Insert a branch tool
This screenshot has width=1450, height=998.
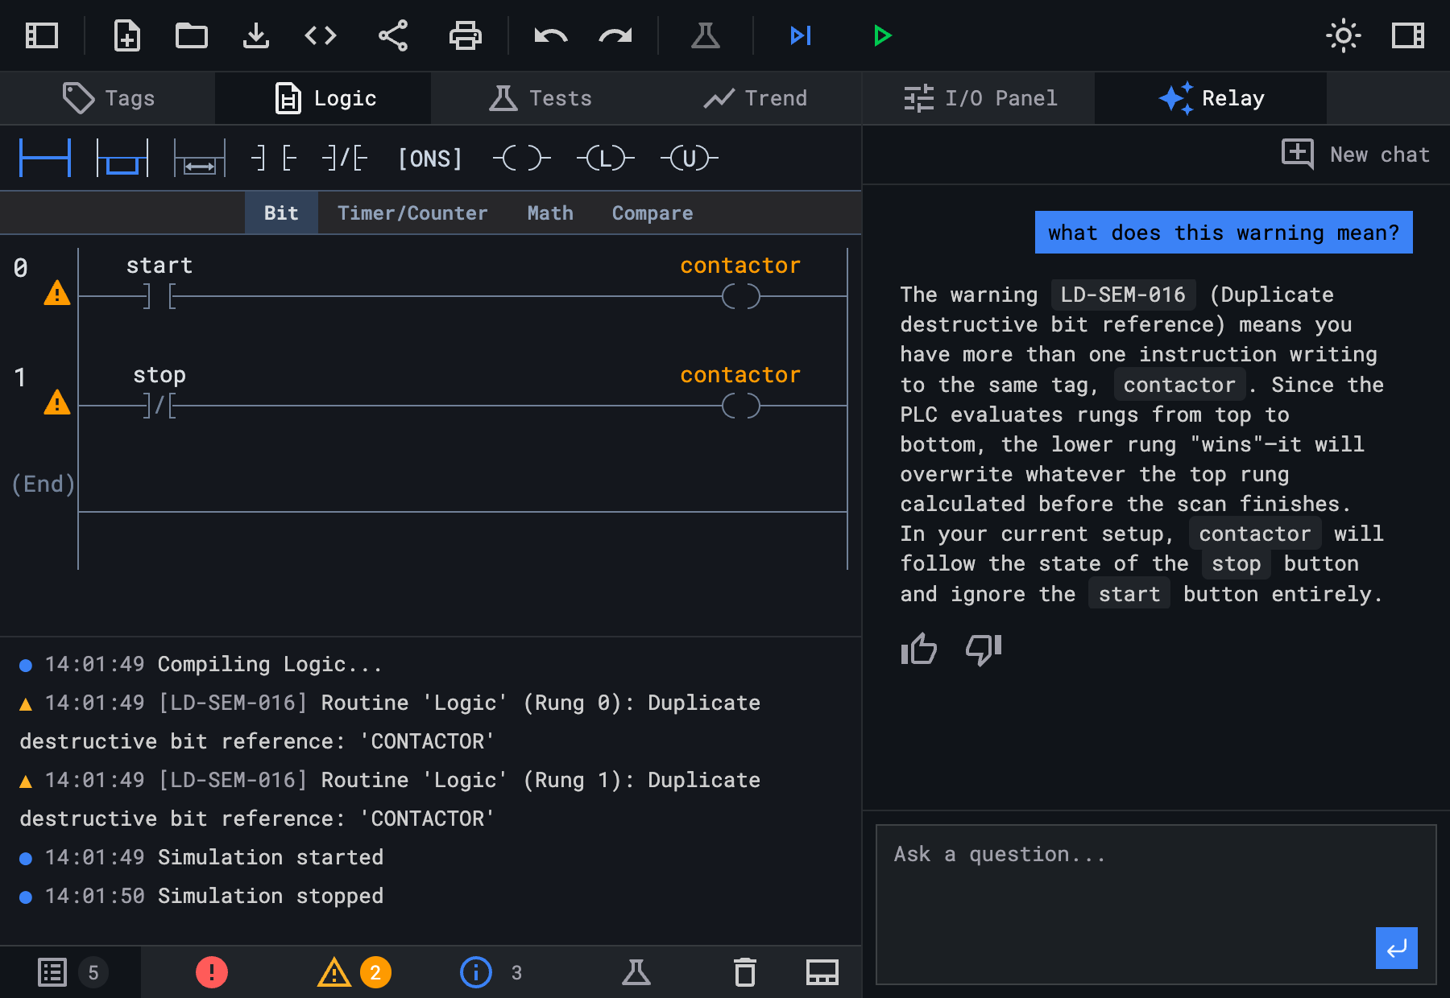(122, 158)
